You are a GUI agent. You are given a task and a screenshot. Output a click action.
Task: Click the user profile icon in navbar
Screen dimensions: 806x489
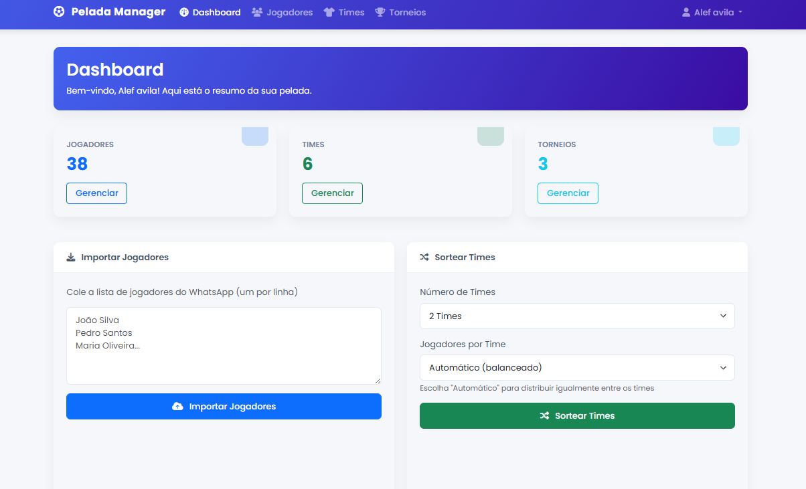coord(686,13)
